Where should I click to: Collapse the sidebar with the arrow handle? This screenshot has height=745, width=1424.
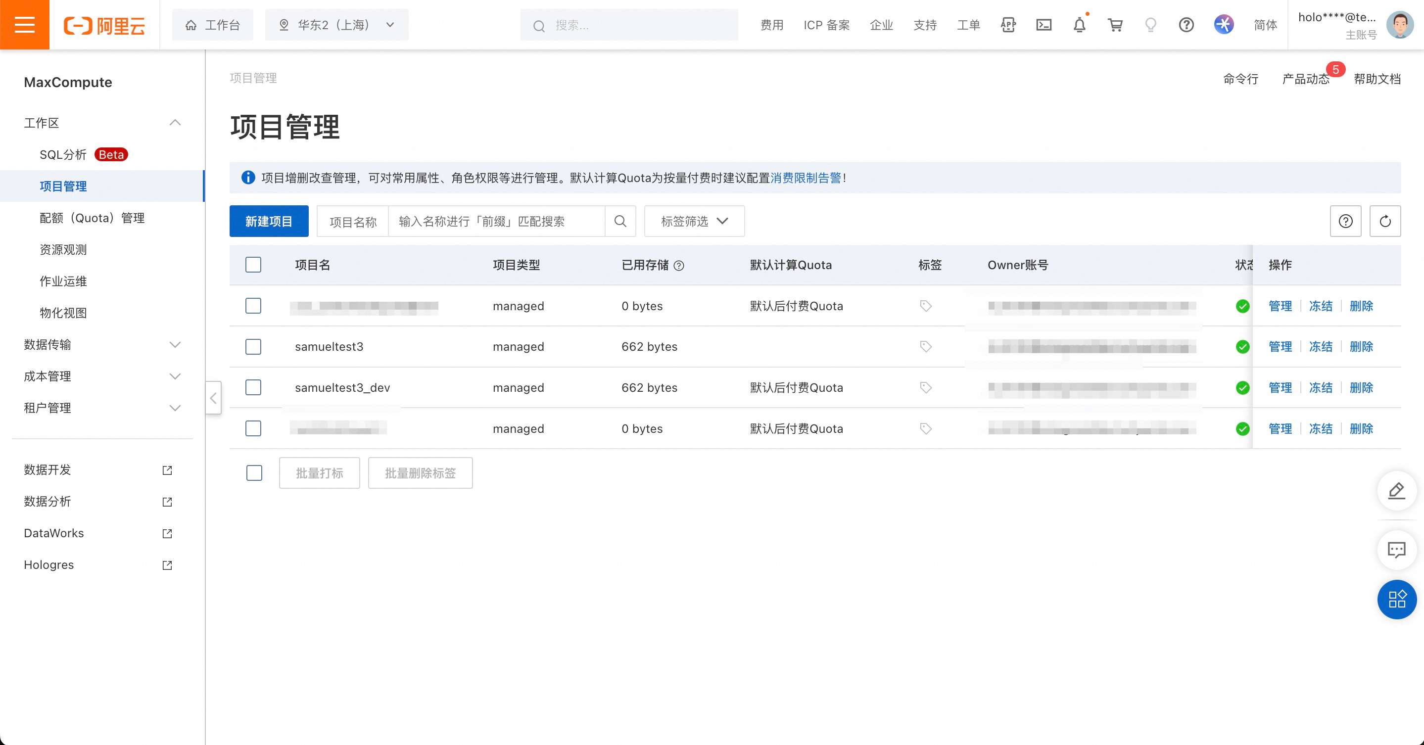click(x=213, y=397)
